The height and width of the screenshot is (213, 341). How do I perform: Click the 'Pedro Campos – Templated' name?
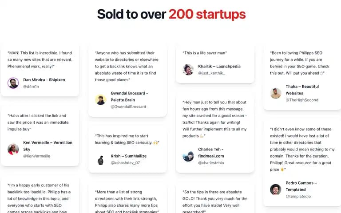(x=301, y=186)
